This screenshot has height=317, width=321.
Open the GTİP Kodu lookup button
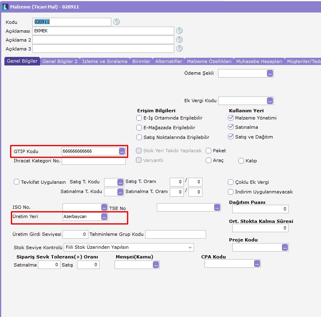tap(122, 151)
